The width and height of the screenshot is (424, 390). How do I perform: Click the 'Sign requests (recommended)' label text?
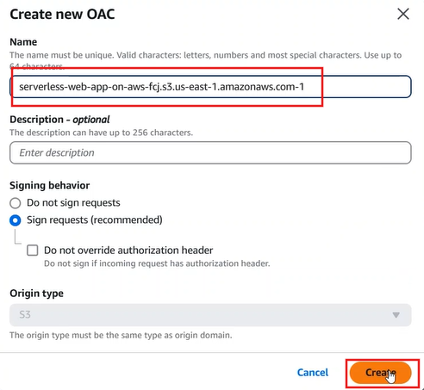(95, 220)
